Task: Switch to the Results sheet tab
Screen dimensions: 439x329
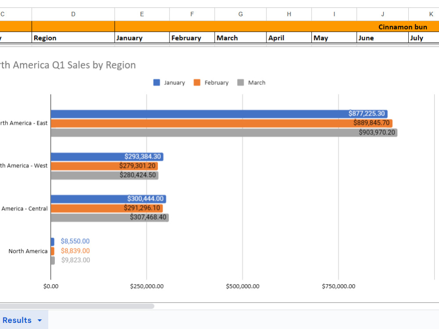Action: coord(17,320)
